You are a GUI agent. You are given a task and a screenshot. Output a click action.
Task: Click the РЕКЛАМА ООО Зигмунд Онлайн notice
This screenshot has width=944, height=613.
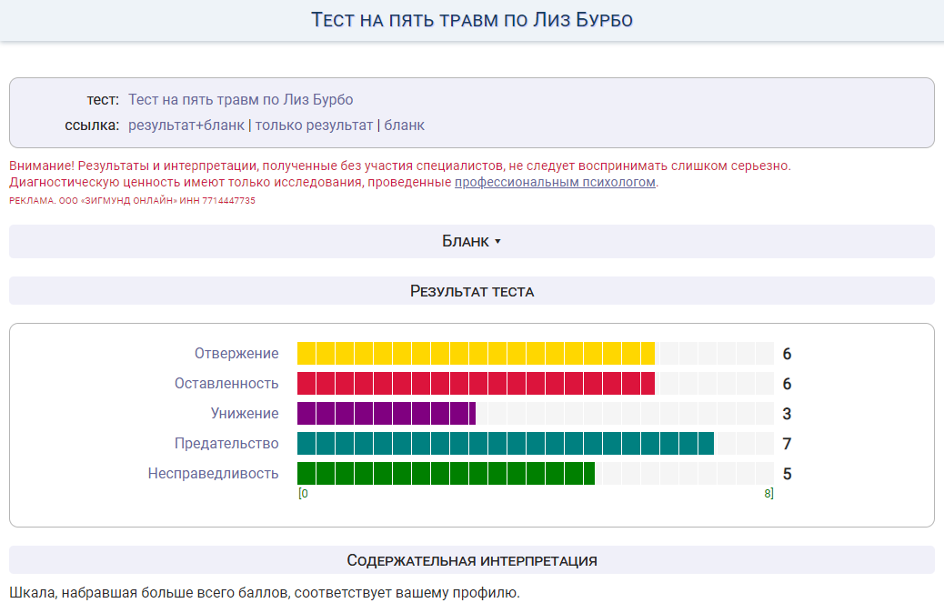[x=132, y=200]
